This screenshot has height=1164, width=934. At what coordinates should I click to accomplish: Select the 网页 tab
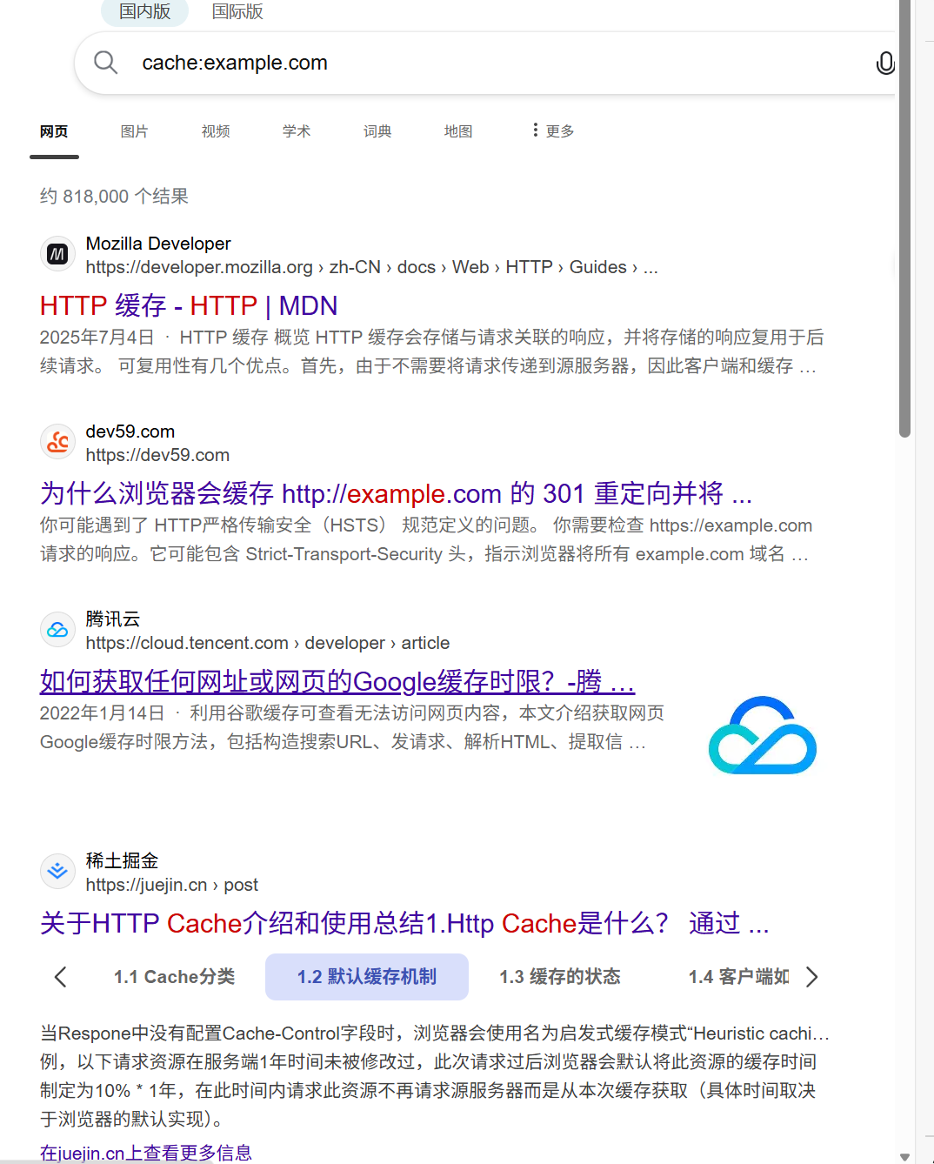tap(54, 131)
